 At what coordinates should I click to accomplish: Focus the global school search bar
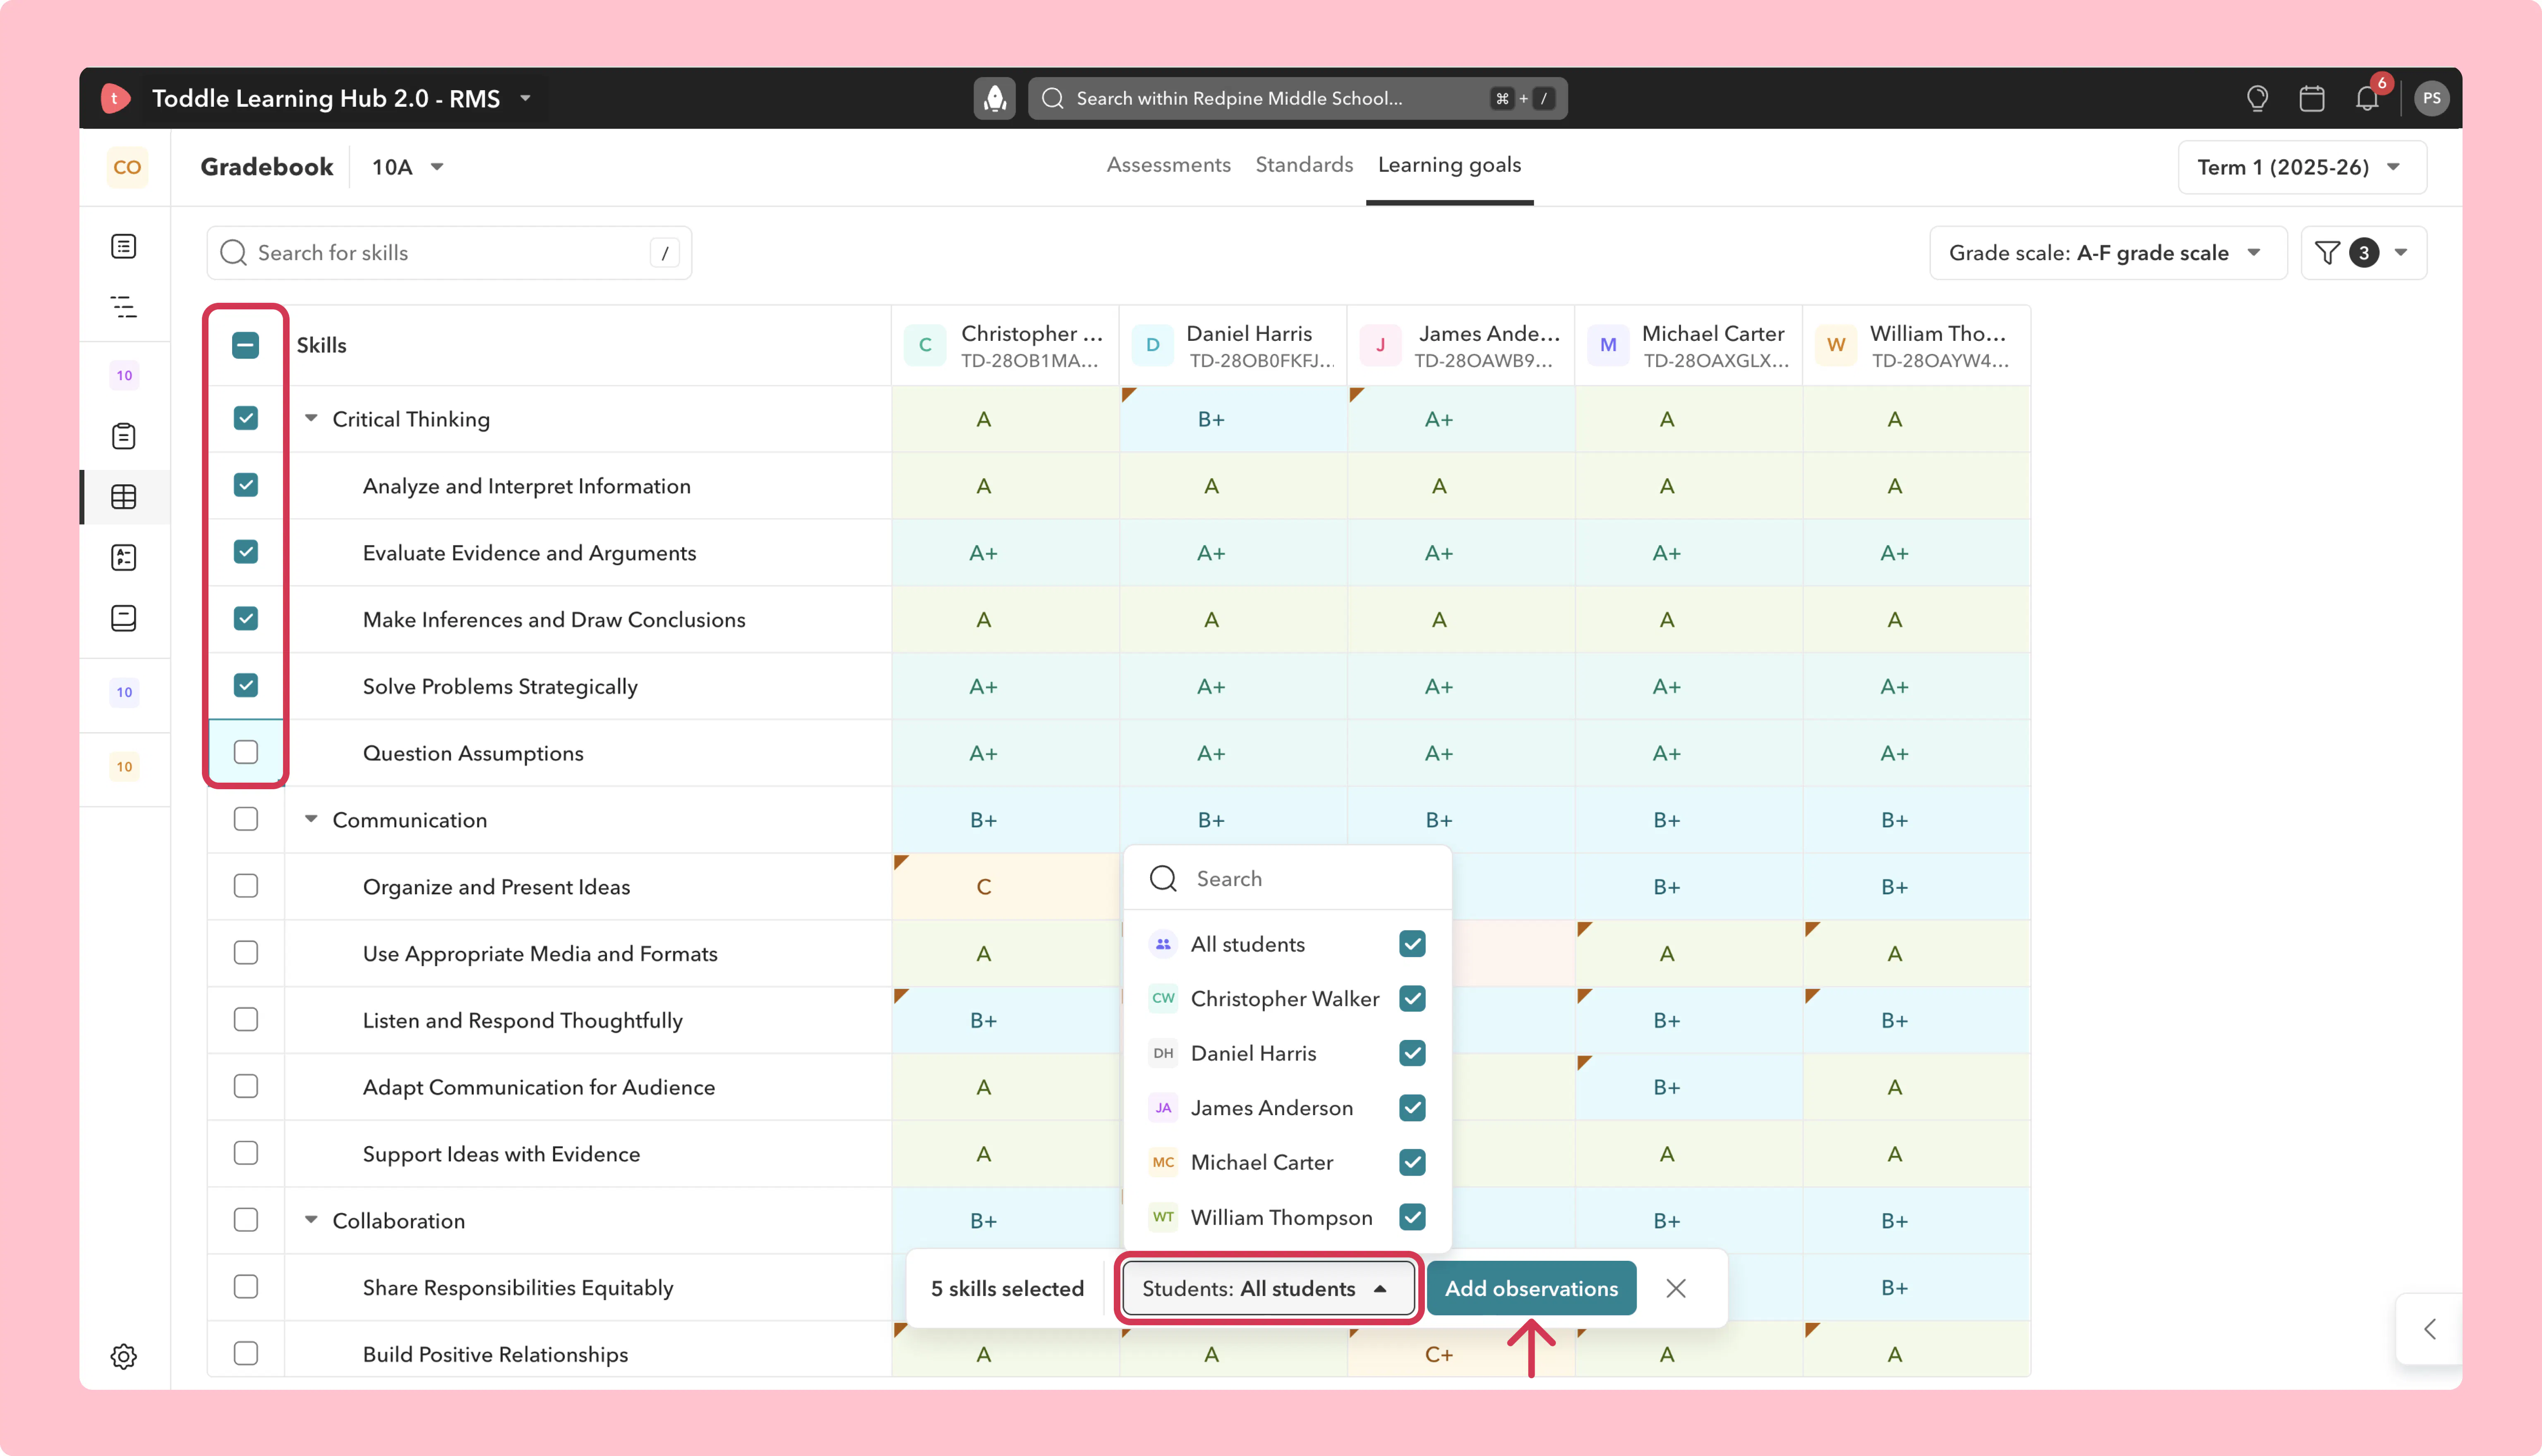coord(1297,98)
